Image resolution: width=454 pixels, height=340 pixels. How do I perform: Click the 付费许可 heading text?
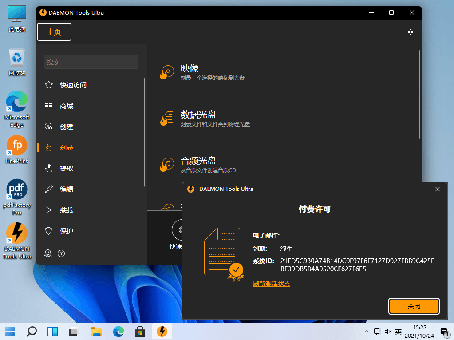tap(315, 209)
